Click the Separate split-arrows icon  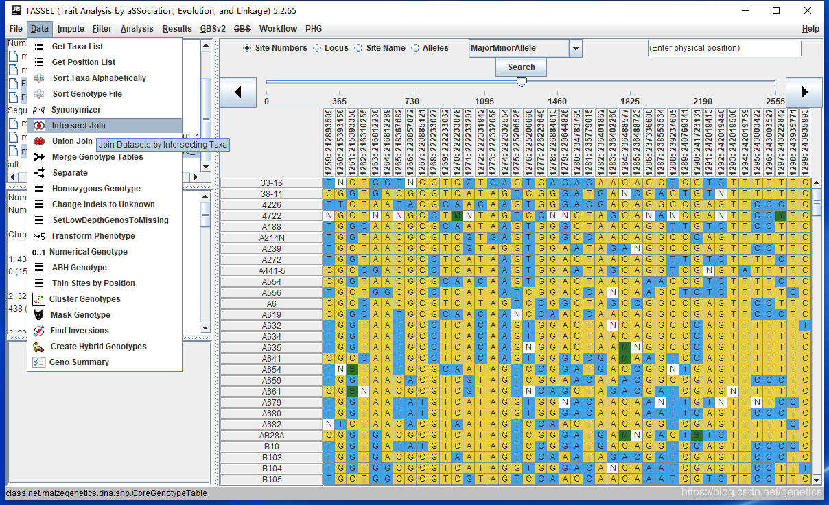click(39, 173)
